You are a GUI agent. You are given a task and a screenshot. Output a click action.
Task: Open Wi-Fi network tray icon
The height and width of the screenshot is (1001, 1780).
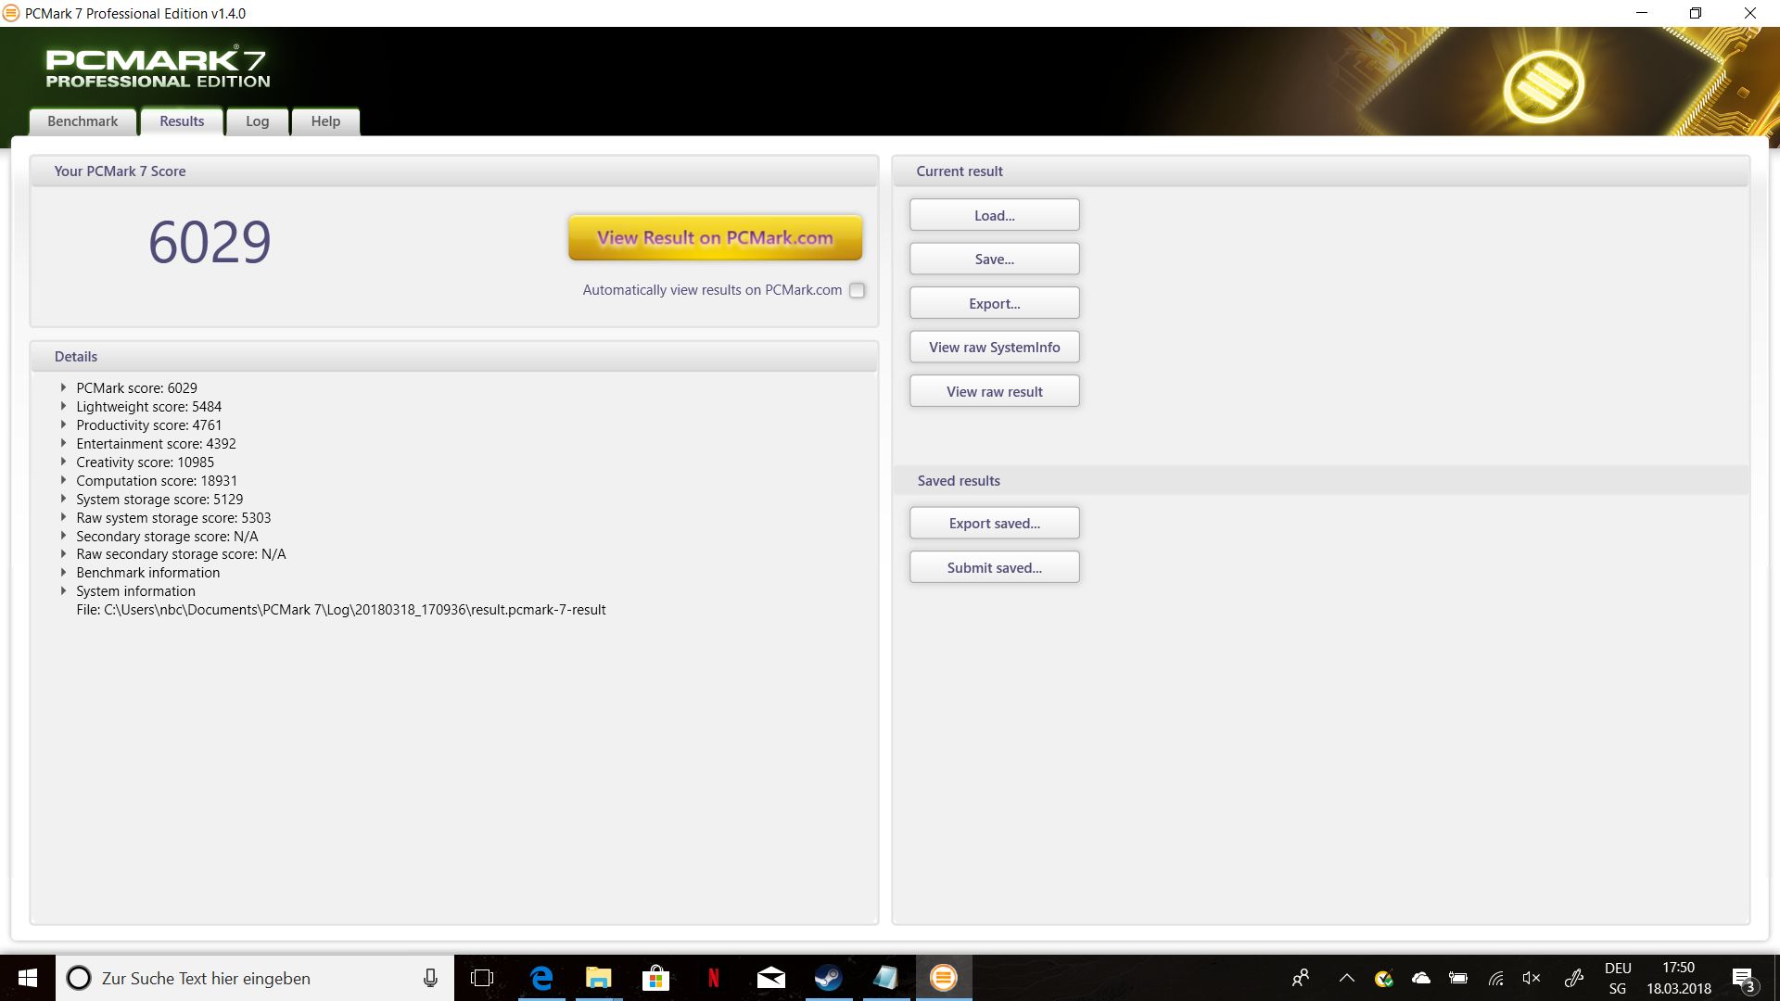[1495, 978]
